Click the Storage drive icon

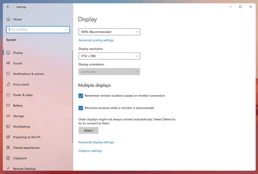tap(8, 116)
